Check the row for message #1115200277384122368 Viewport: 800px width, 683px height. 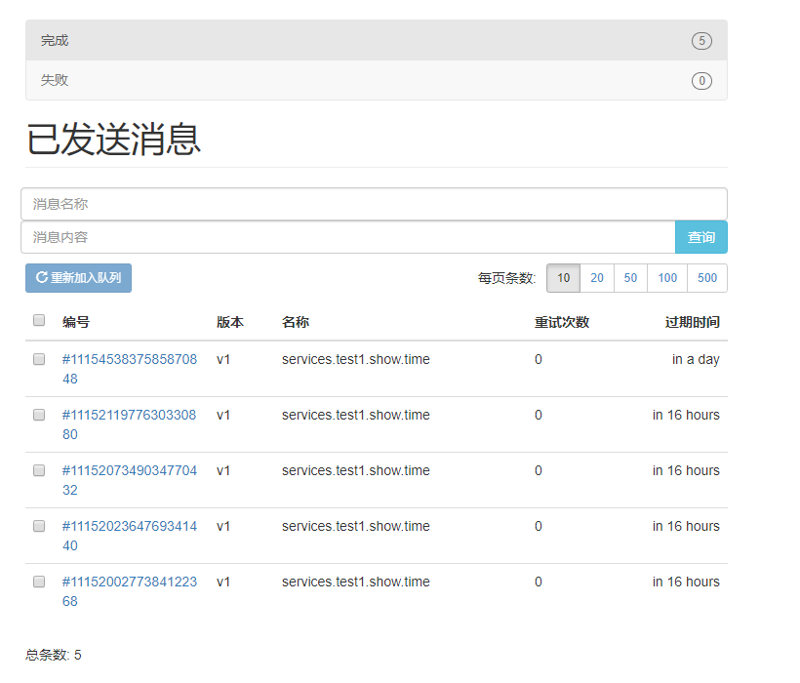(x=39, y=582)
